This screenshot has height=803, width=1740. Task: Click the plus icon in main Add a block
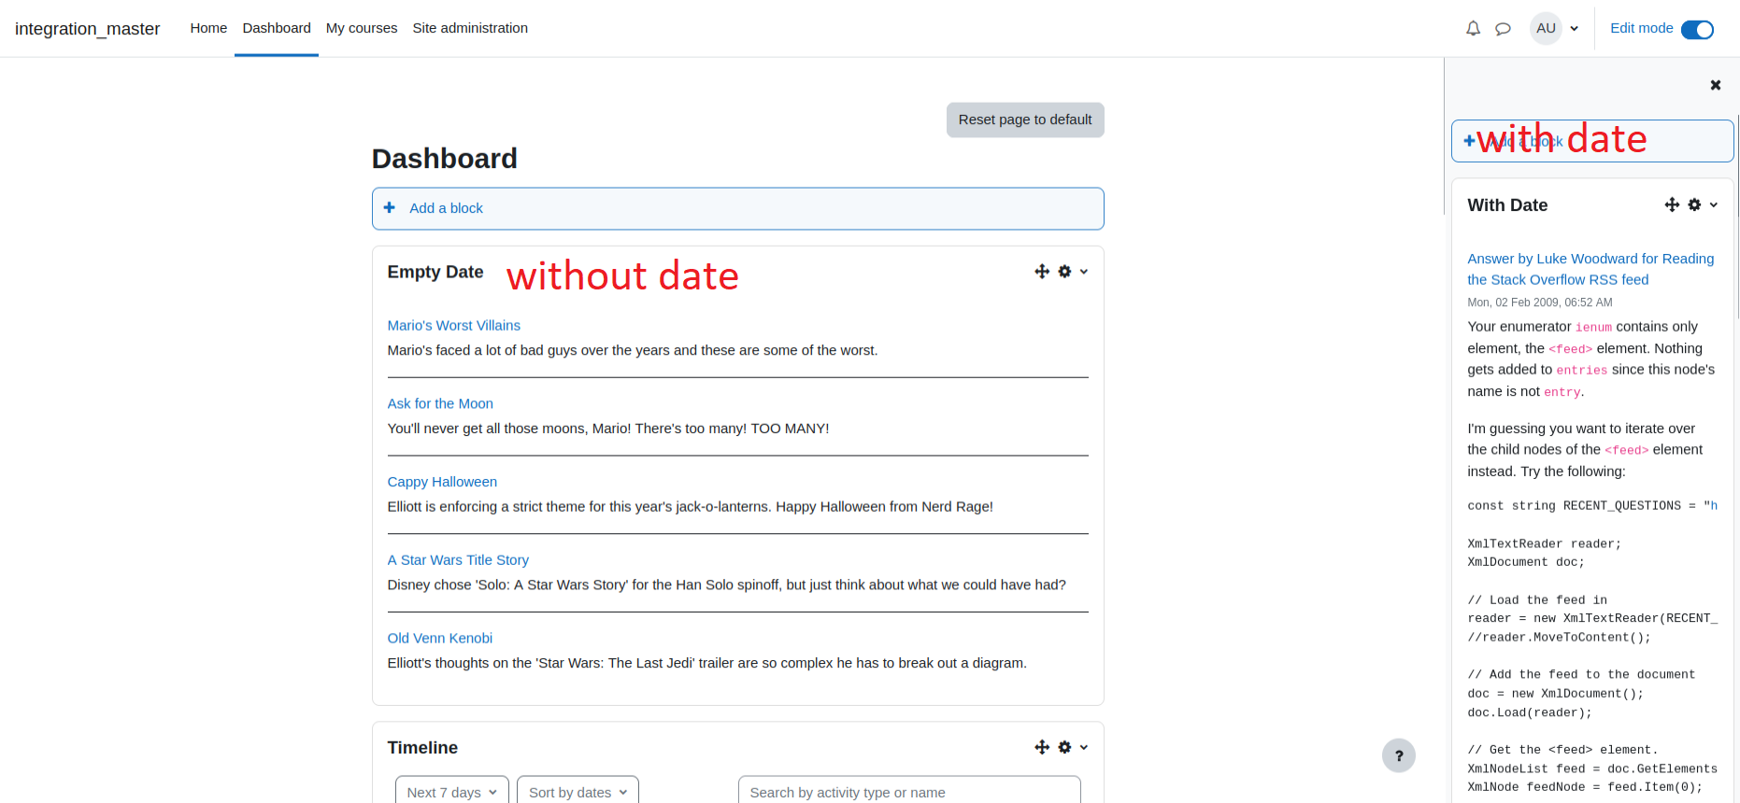pos(390,207)
